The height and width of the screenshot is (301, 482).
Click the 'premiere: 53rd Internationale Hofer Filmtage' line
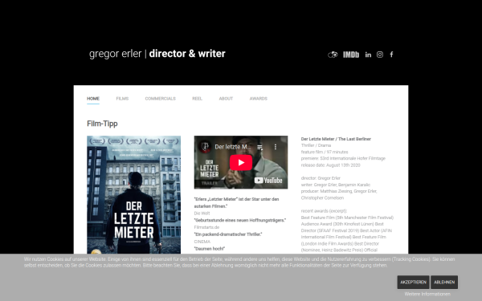tap(343, 158)
